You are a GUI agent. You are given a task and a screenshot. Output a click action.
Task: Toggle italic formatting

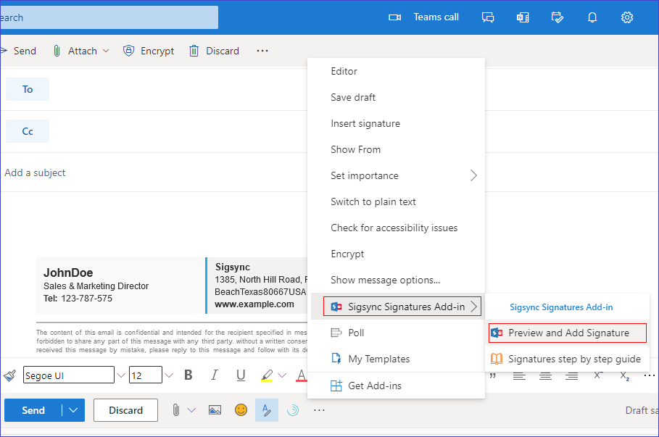pos(214,375)
